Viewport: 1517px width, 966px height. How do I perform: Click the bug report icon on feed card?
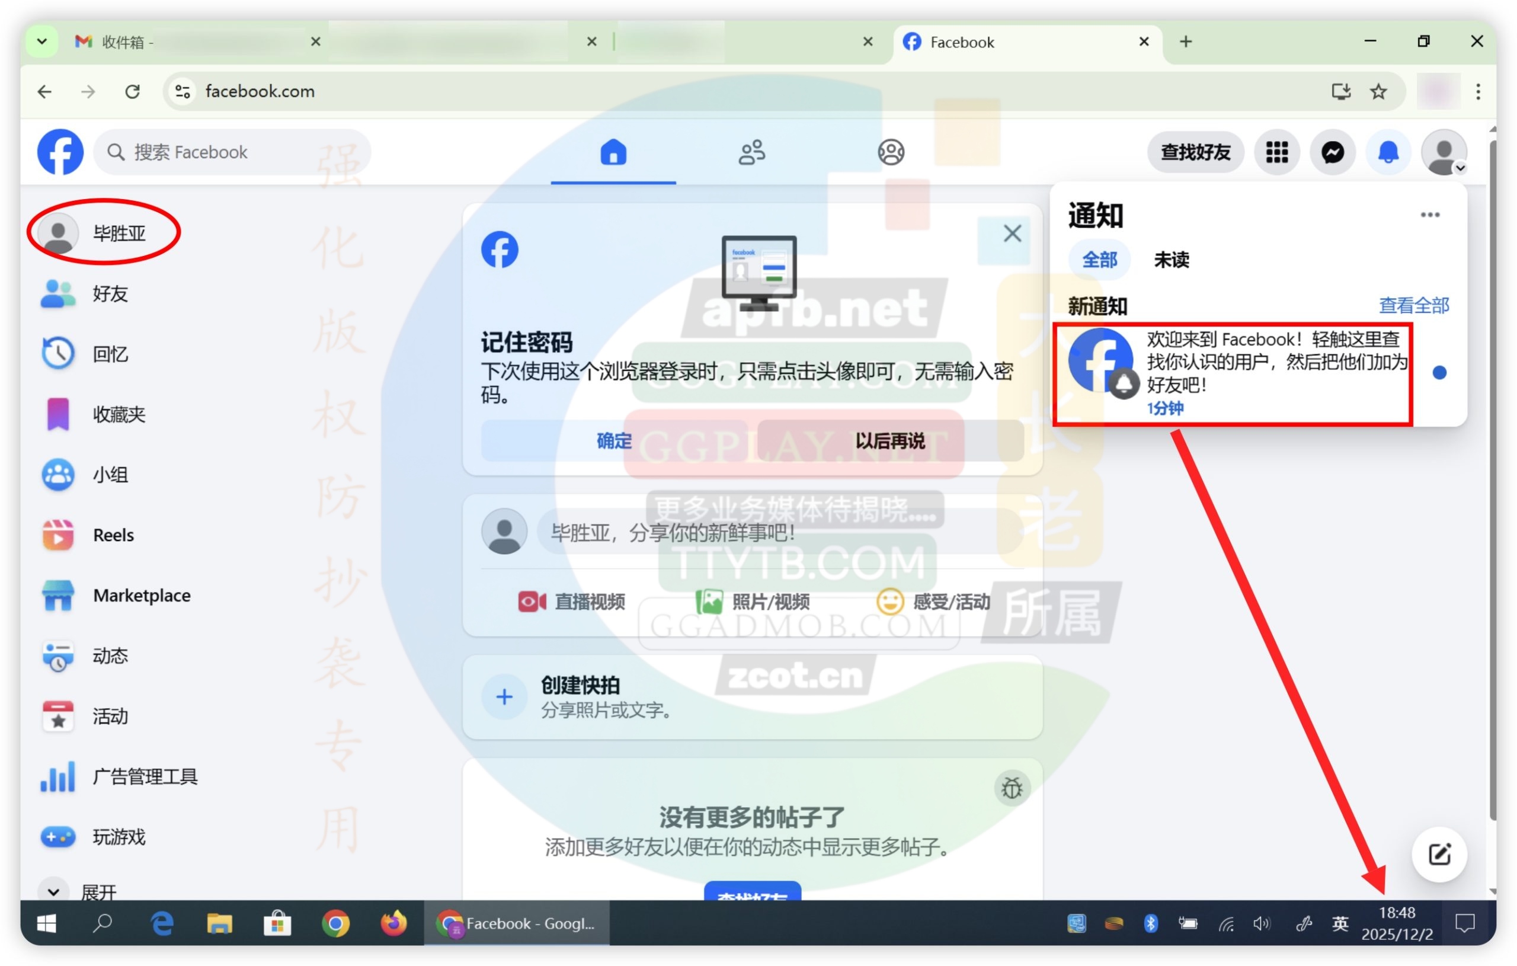tap(1012, 788)
